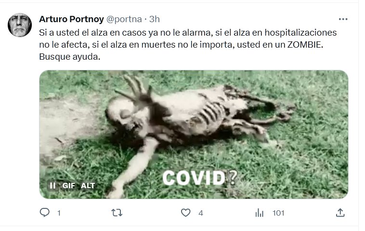The height and width of the screenshot is (231, 365).
Task: Click the reply count number 1
Action: (59, 213)
